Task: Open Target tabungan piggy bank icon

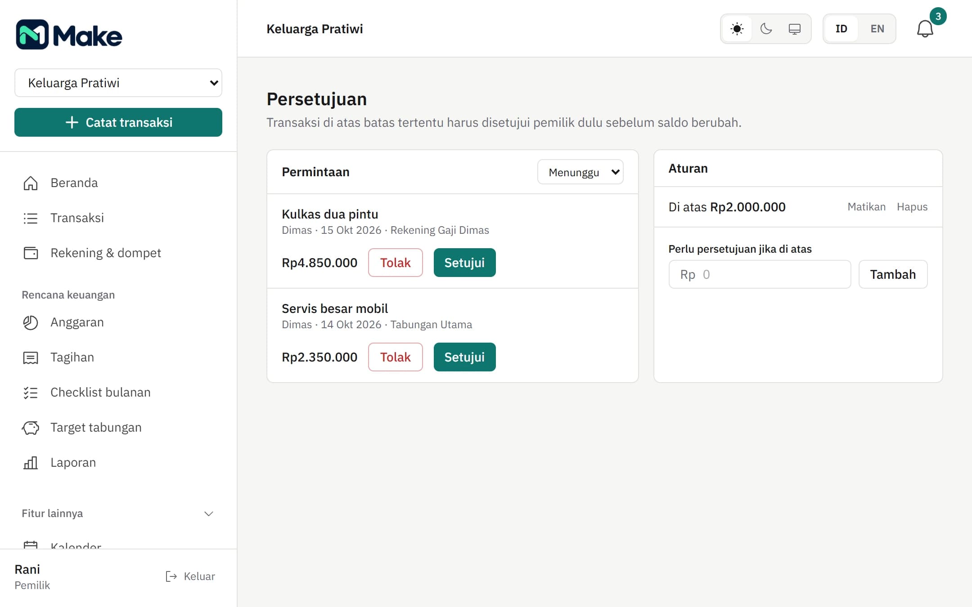Action: pos(31,428)
